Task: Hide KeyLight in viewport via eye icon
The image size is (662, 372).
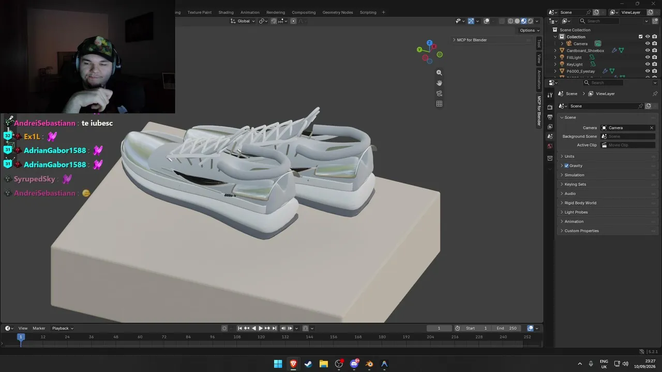Action: point(648,64)
